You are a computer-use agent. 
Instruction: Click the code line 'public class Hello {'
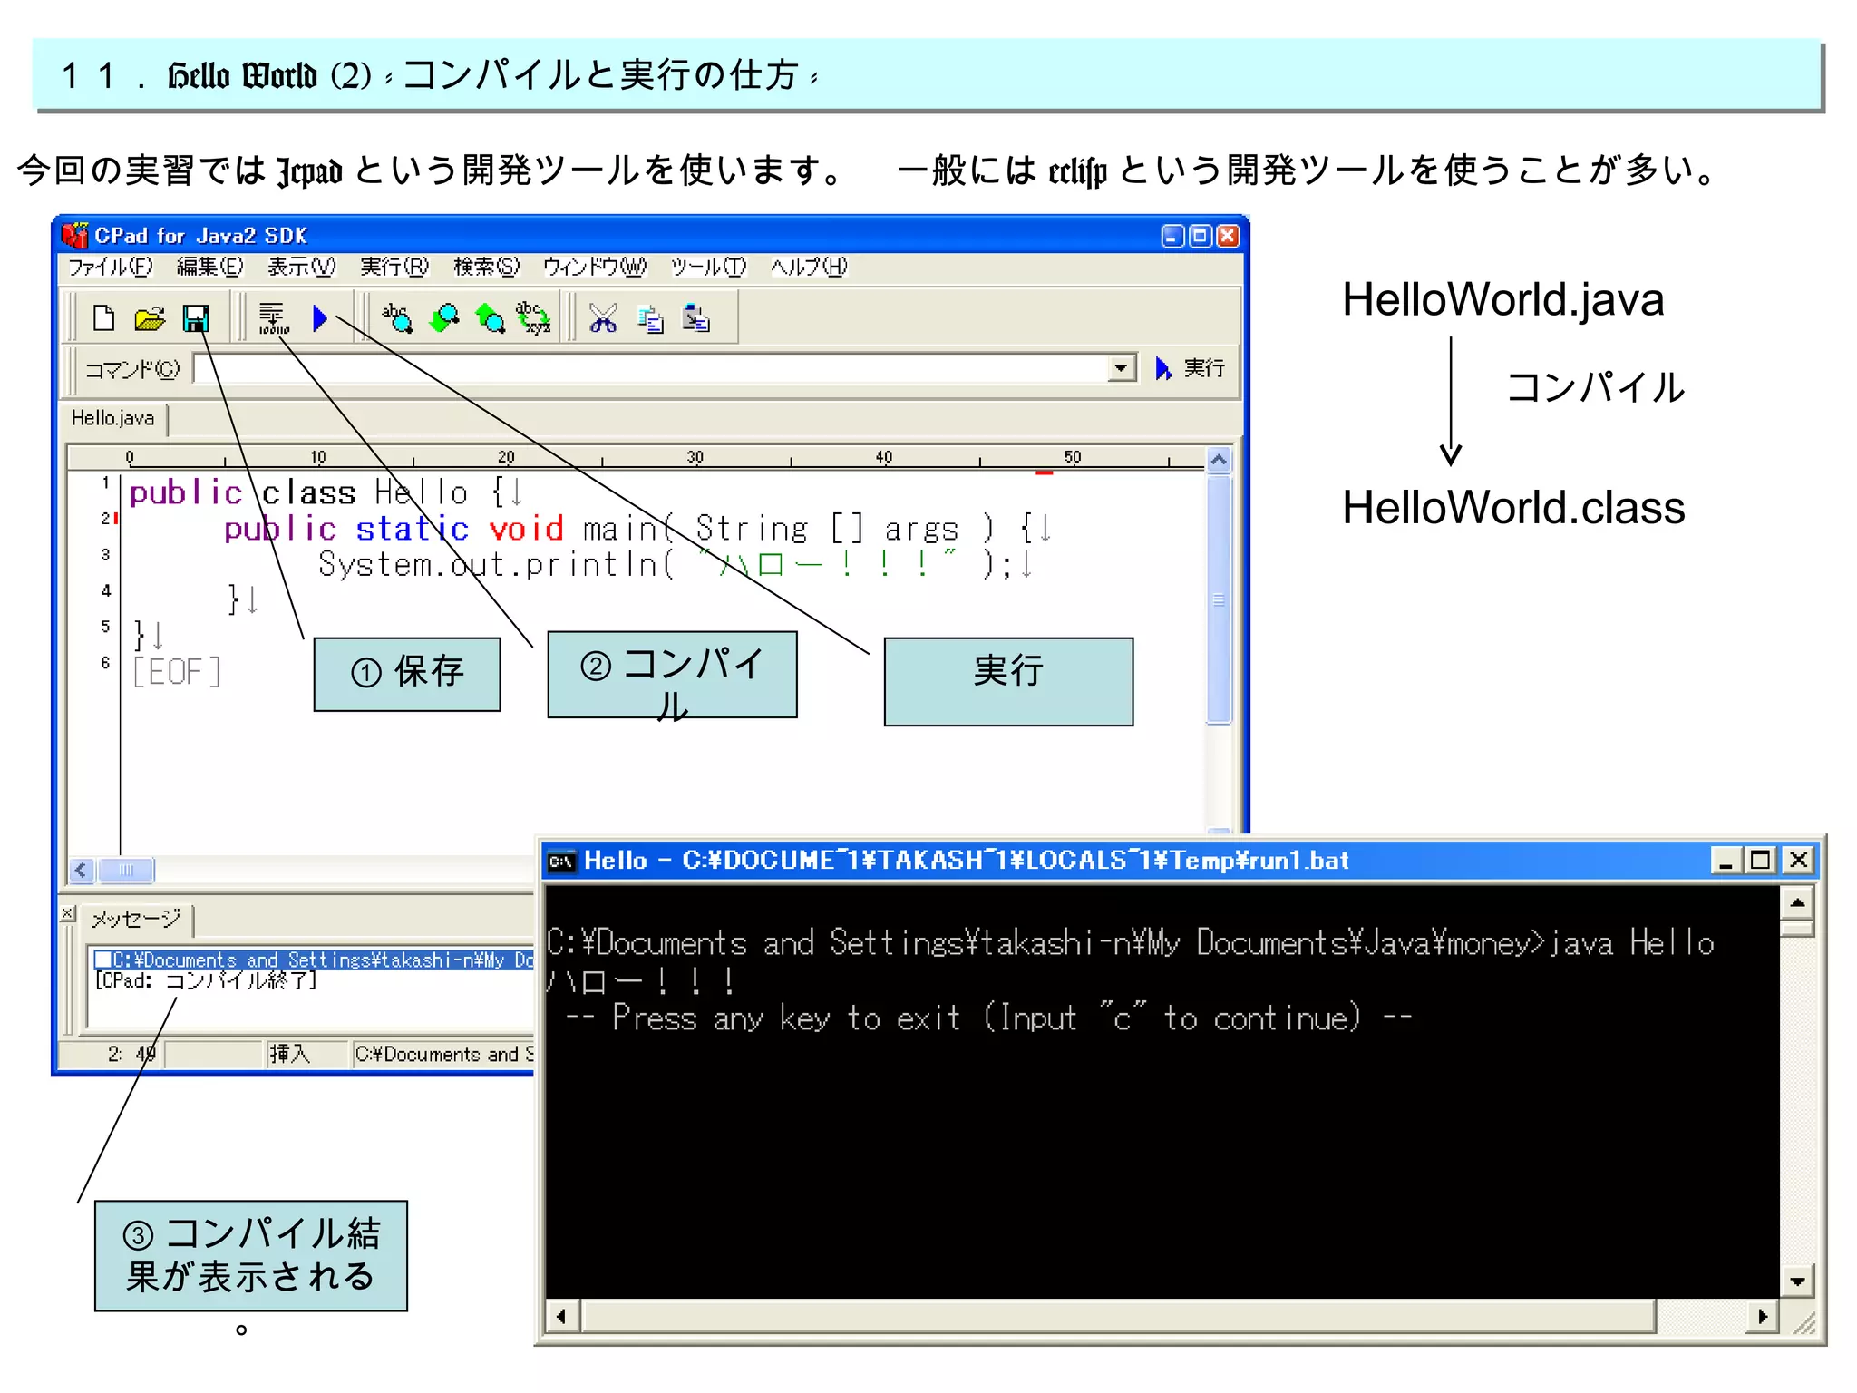click(x=327, y=492)
